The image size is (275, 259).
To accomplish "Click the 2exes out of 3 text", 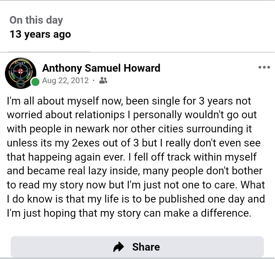I will click(x=107, y=143).
